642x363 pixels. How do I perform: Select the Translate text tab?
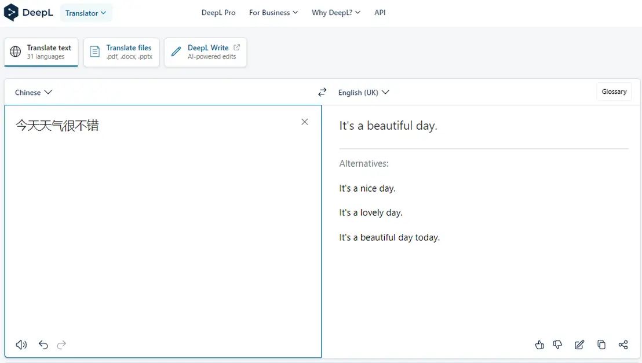tap(41, 52)
